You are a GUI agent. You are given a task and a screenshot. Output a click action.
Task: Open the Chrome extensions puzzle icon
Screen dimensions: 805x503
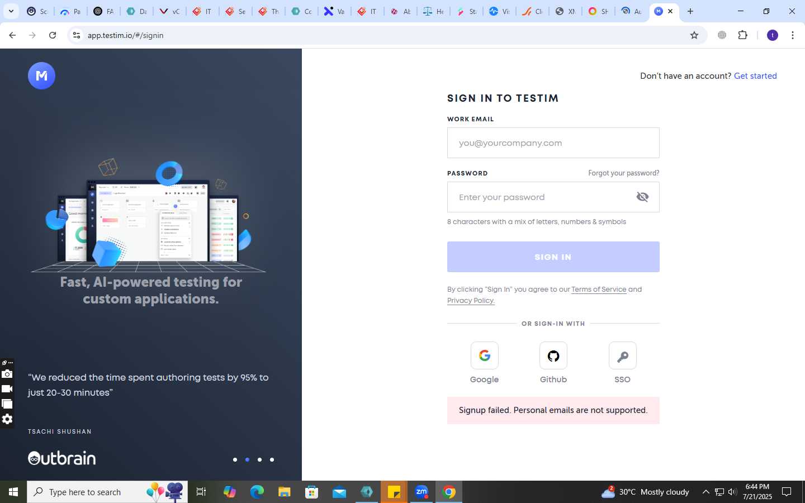742,35
